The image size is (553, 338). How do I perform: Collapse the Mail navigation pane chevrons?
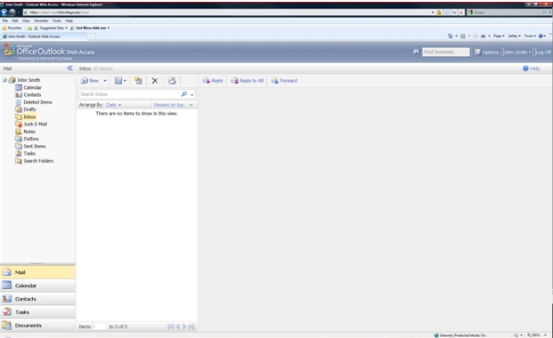69,68
